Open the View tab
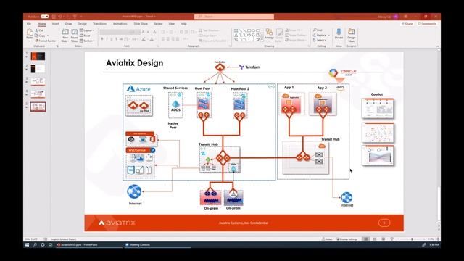This screenshot has height=261, width=464. tap(172, 24)
